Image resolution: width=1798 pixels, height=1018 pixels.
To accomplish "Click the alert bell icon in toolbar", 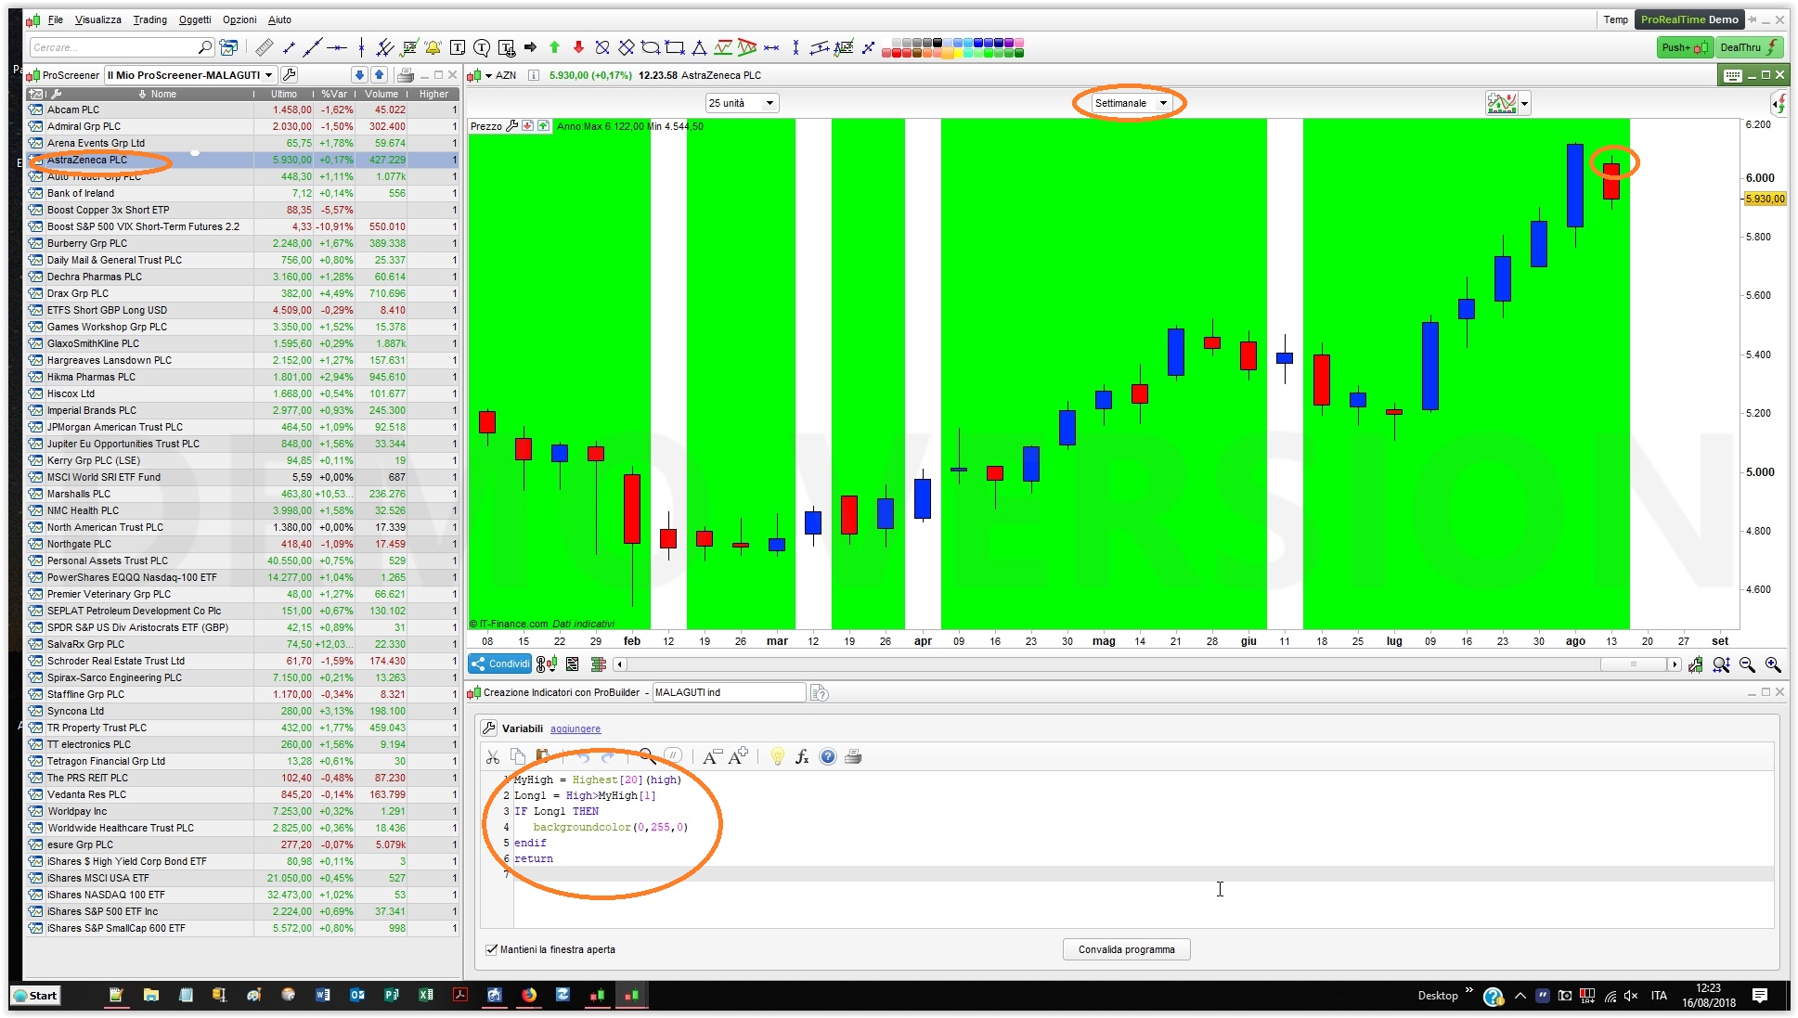I will (x=433, y=47).
